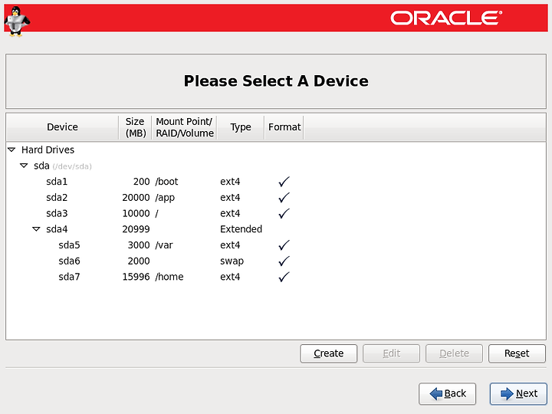Click the /app mount point cell
552x414 pixels.
(165, 198)
